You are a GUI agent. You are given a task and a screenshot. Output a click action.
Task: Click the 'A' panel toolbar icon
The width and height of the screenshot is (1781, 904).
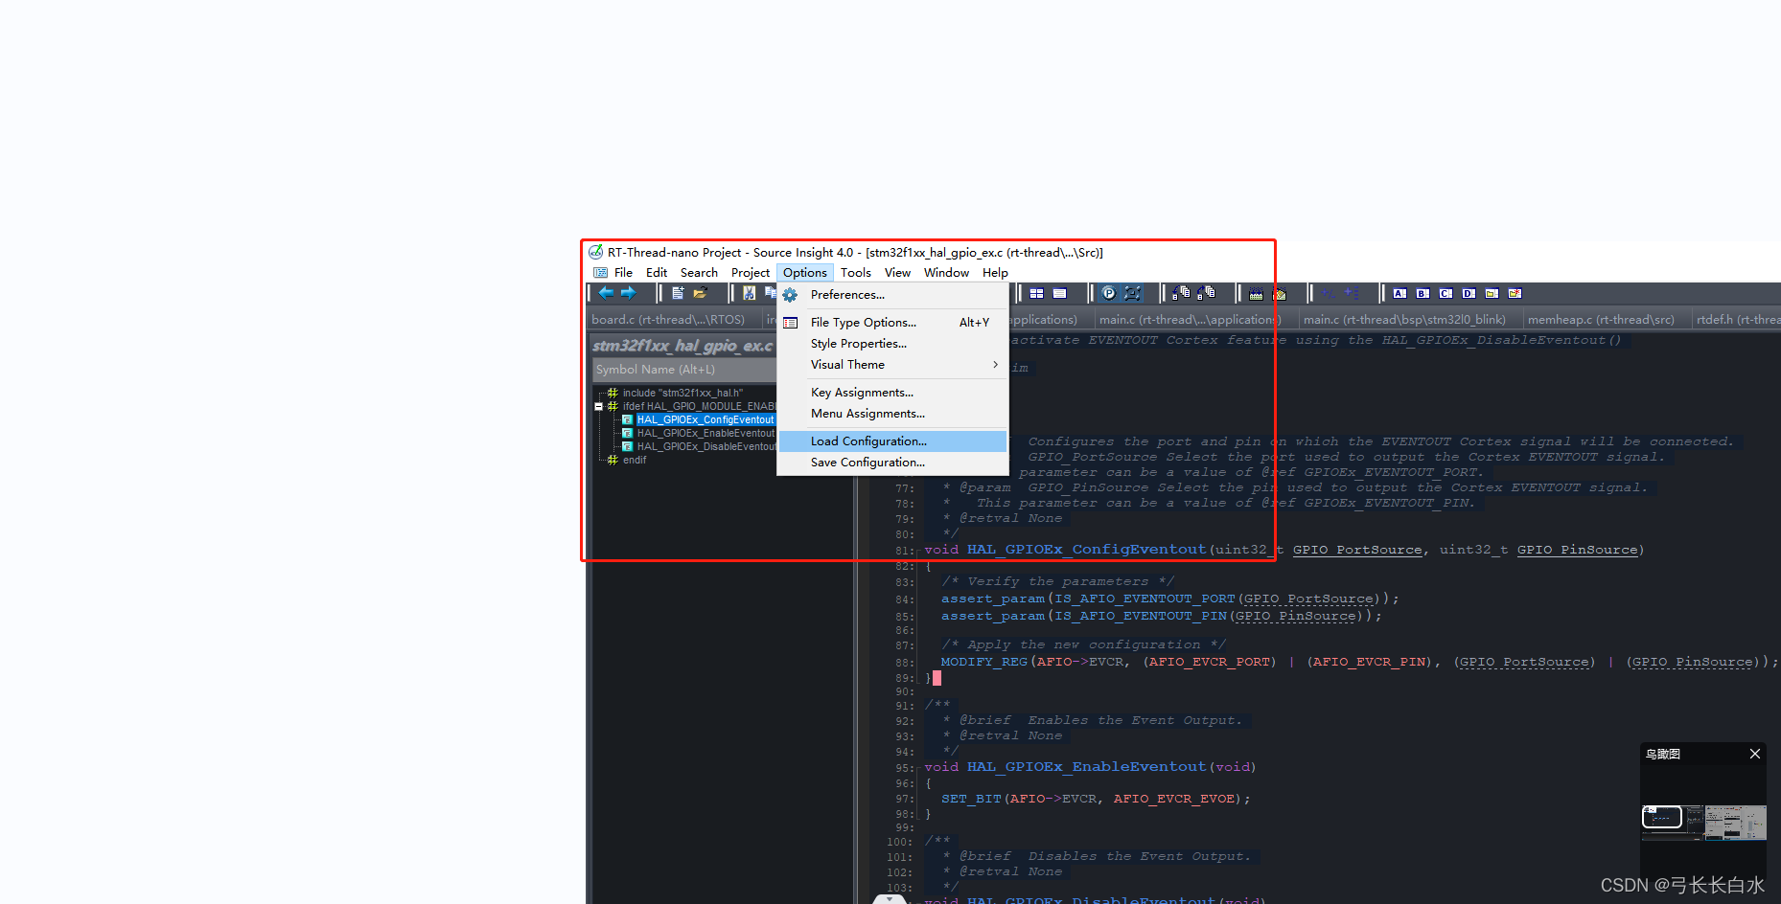[x=1399, y=293]
